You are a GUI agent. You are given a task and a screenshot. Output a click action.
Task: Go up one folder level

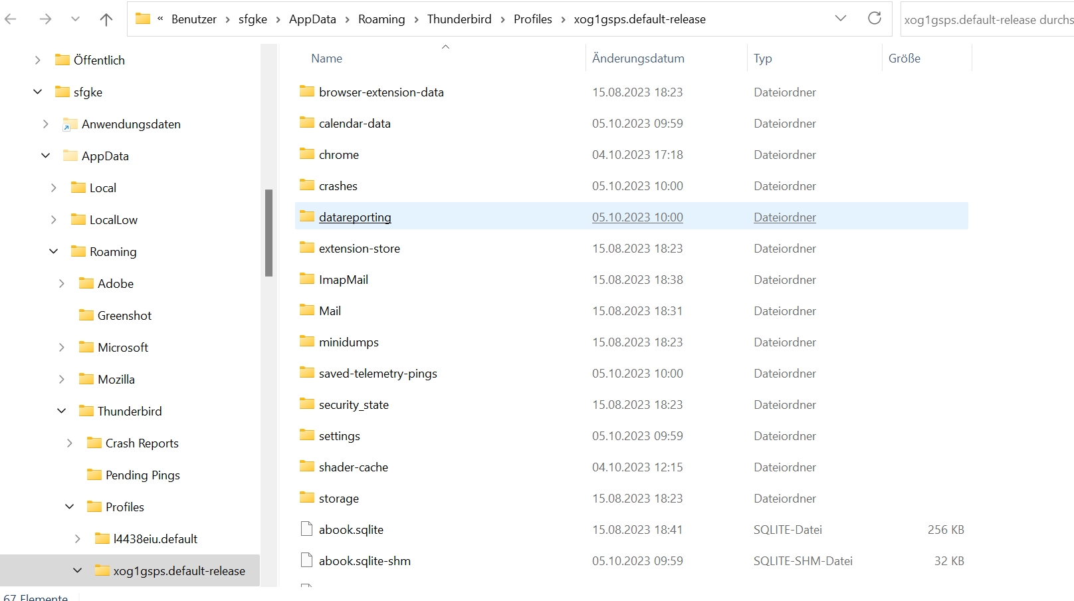click(106, 19)
